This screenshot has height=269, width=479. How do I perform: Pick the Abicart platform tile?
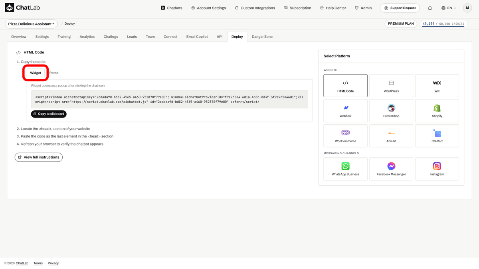(391, 136)
